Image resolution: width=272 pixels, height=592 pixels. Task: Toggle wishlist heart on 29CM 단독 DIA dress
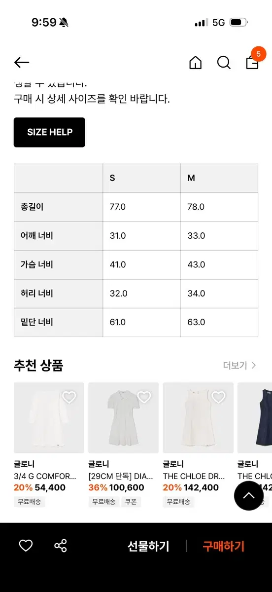pos(144,397)
